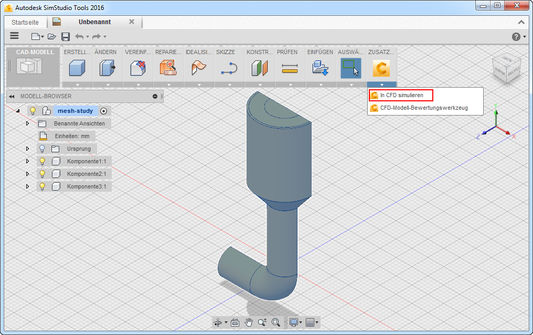Open the undo history dropdown arrow
Image resolution: width=533 pixels, height=335 pixels.
88,37
